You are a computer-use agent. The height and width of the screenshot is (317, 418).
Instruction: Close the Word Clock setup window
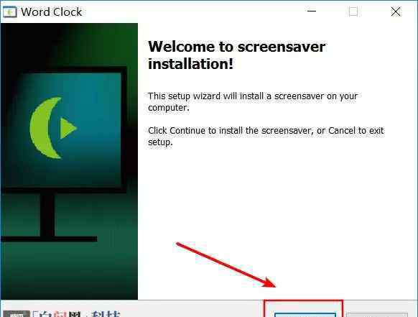(x=396, y=12)
